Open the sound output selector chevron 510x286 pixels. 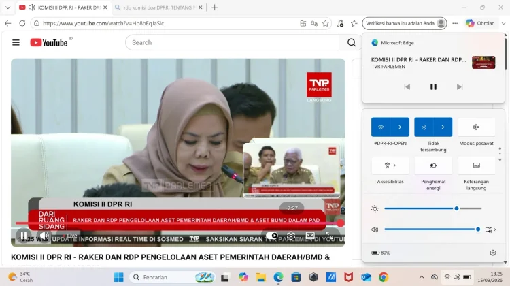(x=490, y=229)
